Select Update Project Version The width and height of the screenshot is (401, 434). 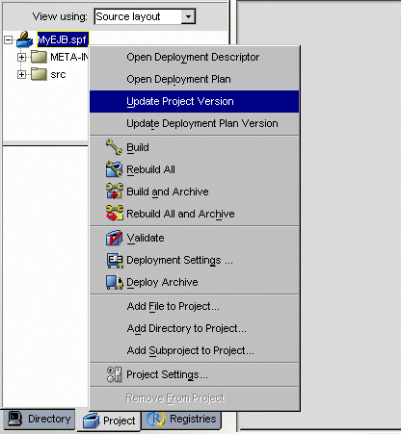tap(194, 101)
